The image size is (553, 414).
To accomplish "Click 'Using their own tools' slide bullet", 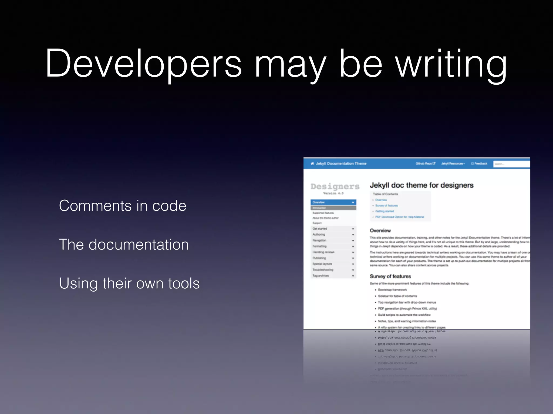I will coord(129,284).
